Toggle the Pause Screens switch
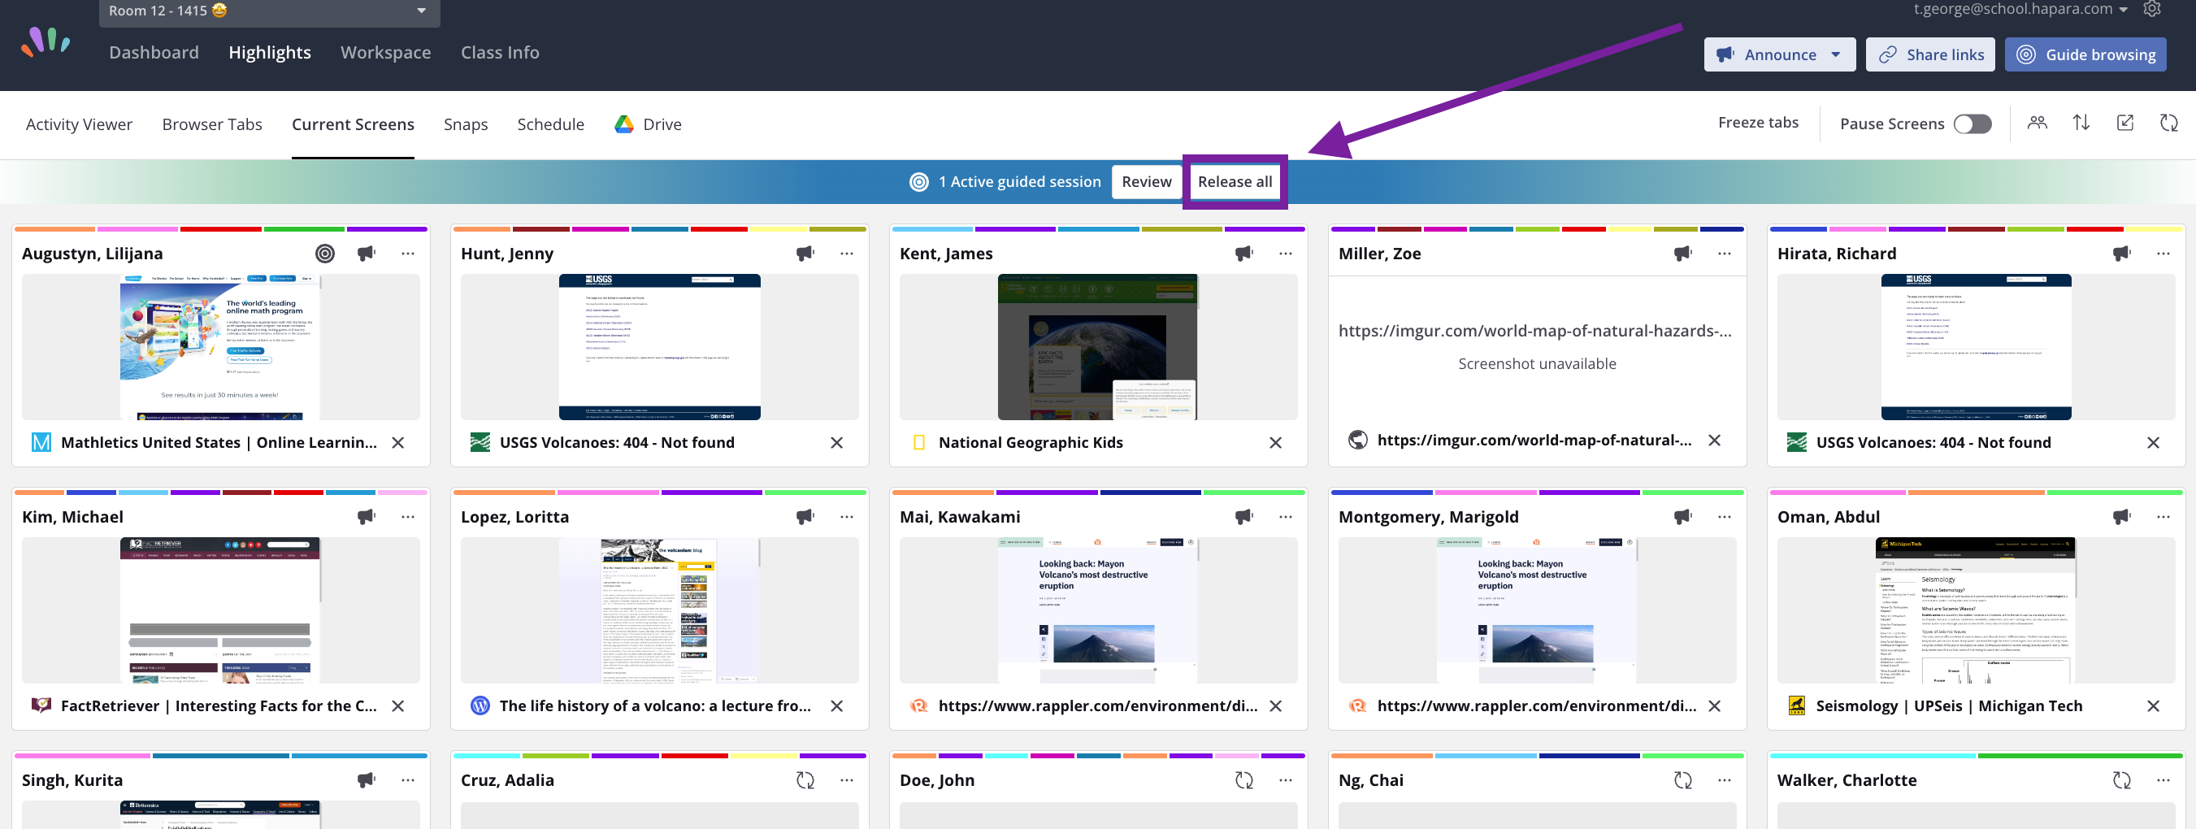The height and width of the screenshot is (829, 2196). (1972, 124)
